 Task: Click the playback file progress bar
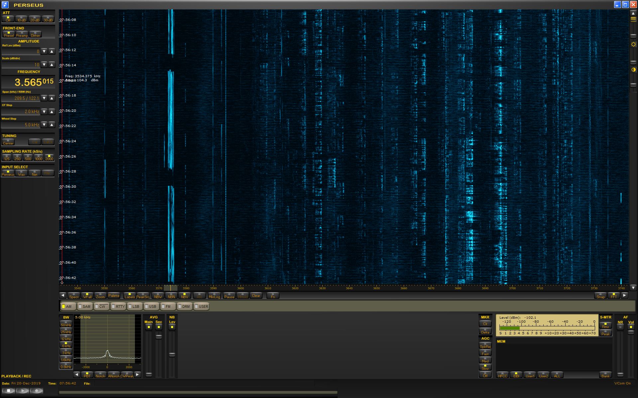(x=198, y=392)
